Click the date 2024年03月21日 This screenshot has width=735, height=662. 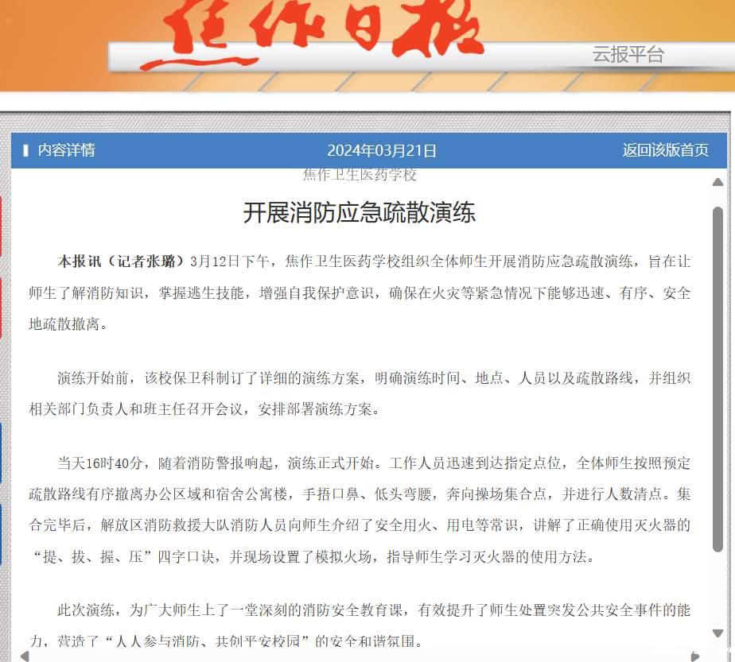[x=382, y=151]
